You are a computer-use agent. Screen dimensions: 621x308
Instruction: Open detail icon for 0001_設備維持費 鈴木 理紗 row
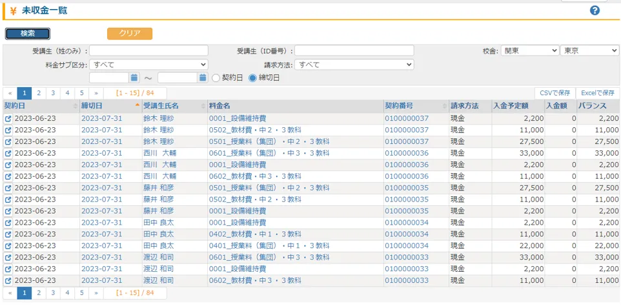8,119
